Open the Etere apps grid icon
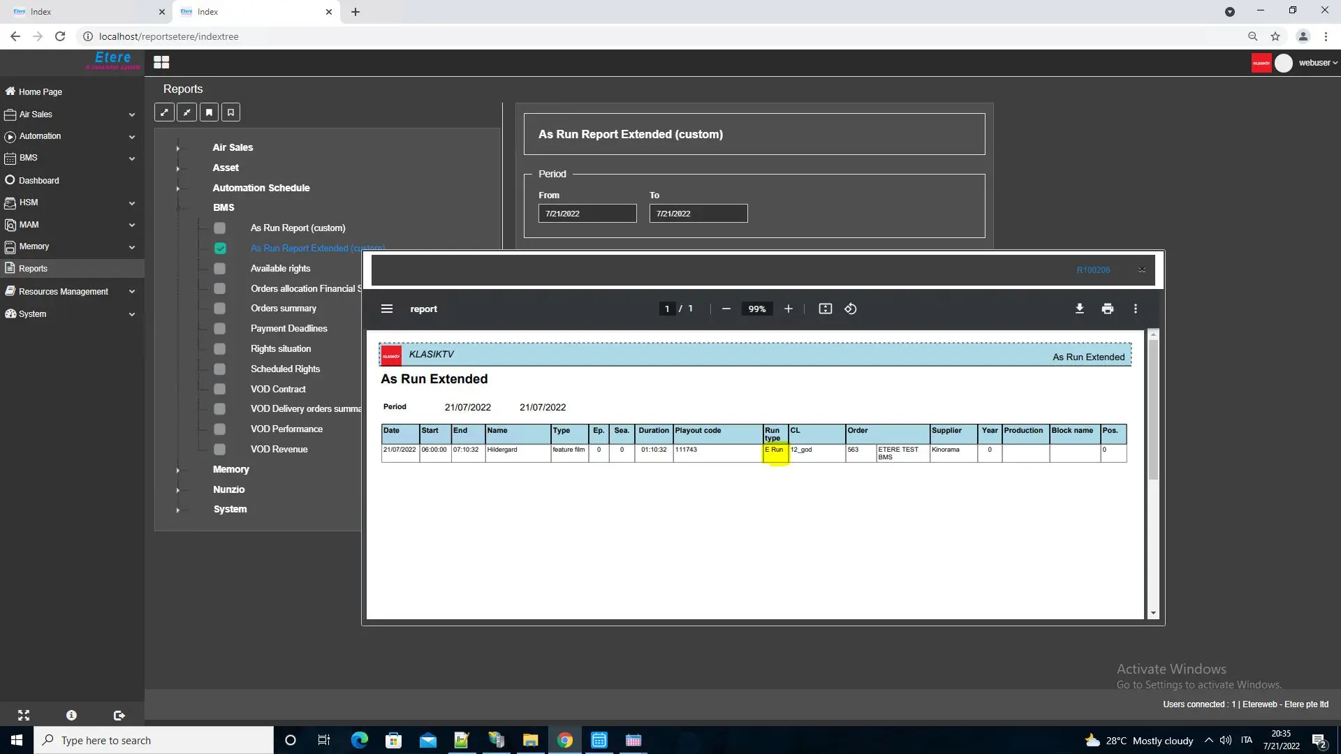1341x754 pixels. 161,62
